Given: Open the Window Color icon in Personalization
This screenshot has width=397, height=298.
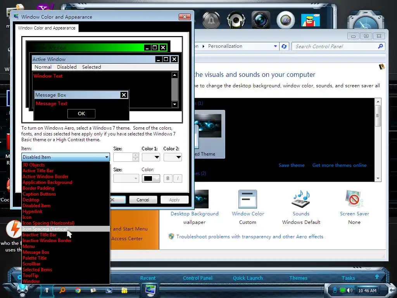Looking at the screenshot, I should [x=248, y=199].
